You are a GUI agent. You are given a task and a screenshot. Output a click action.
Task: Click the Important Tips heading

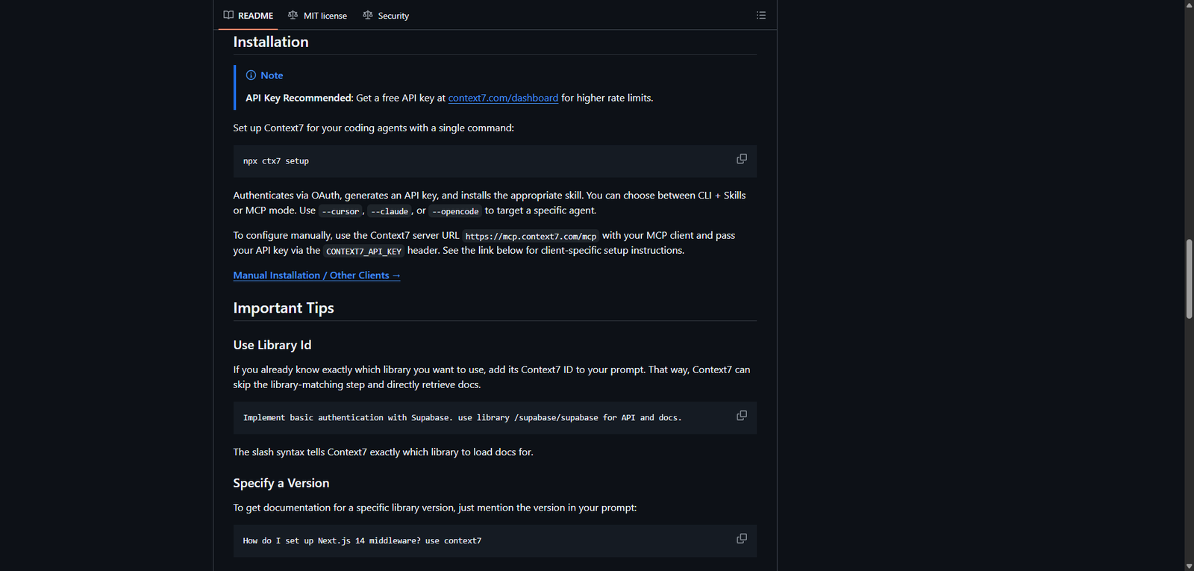[x=284, y=308]
